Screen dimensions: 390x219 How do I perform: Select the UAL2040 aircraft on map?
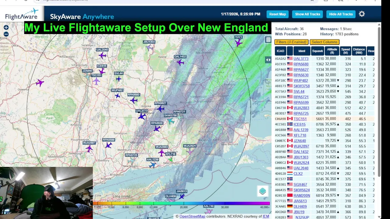(x=103, y=55)
